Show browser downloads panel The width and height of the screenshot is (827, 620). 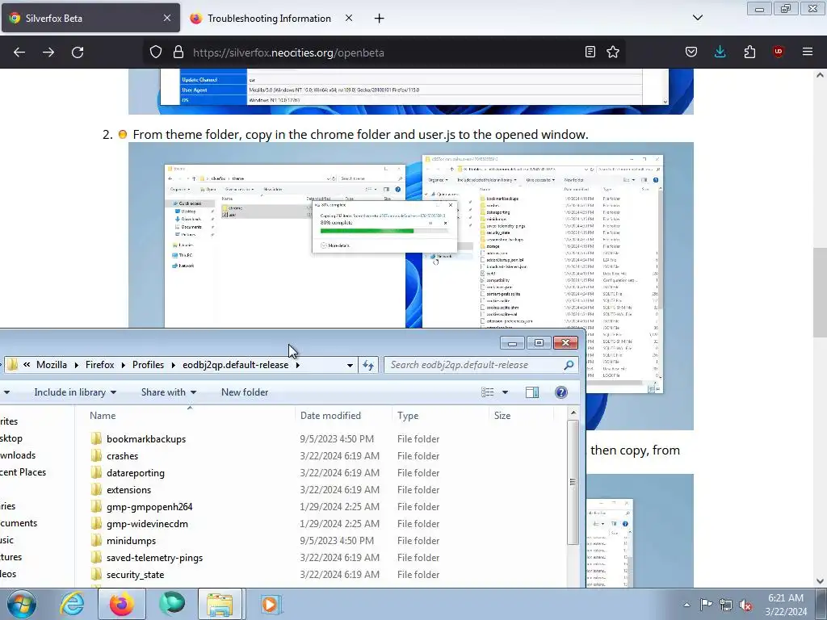720,52
